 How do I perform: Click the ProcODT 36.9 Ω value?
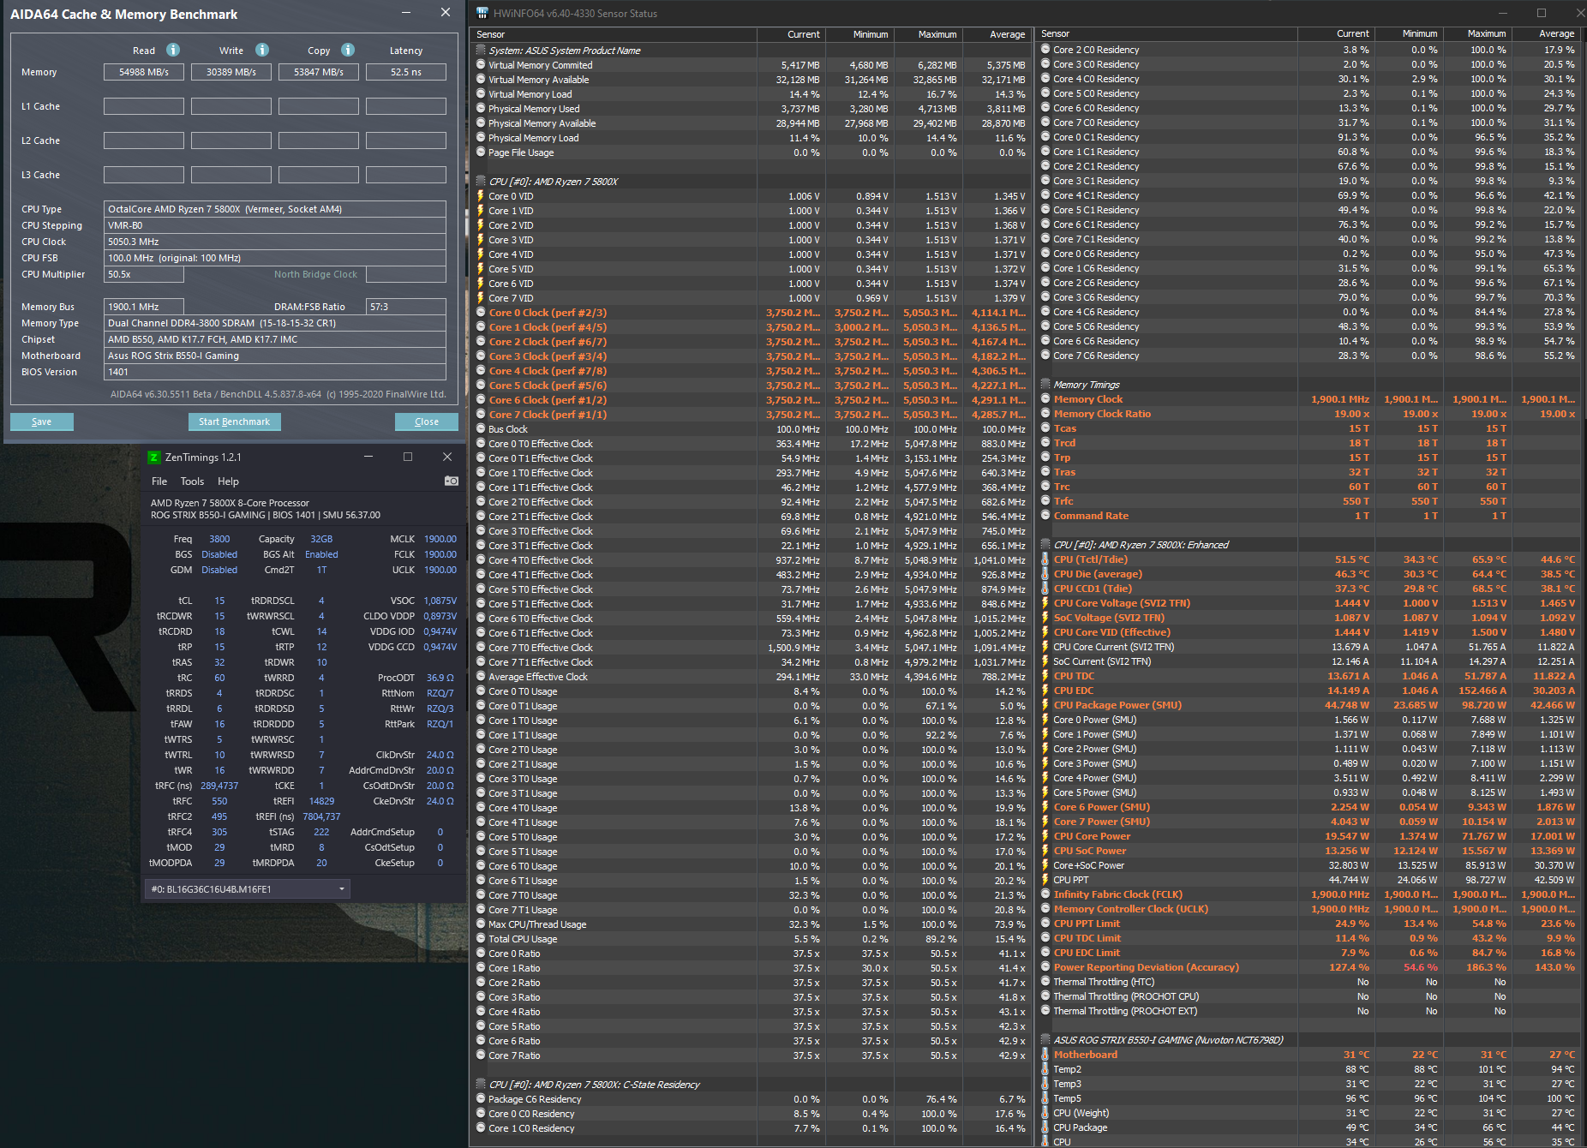point(440,678)
